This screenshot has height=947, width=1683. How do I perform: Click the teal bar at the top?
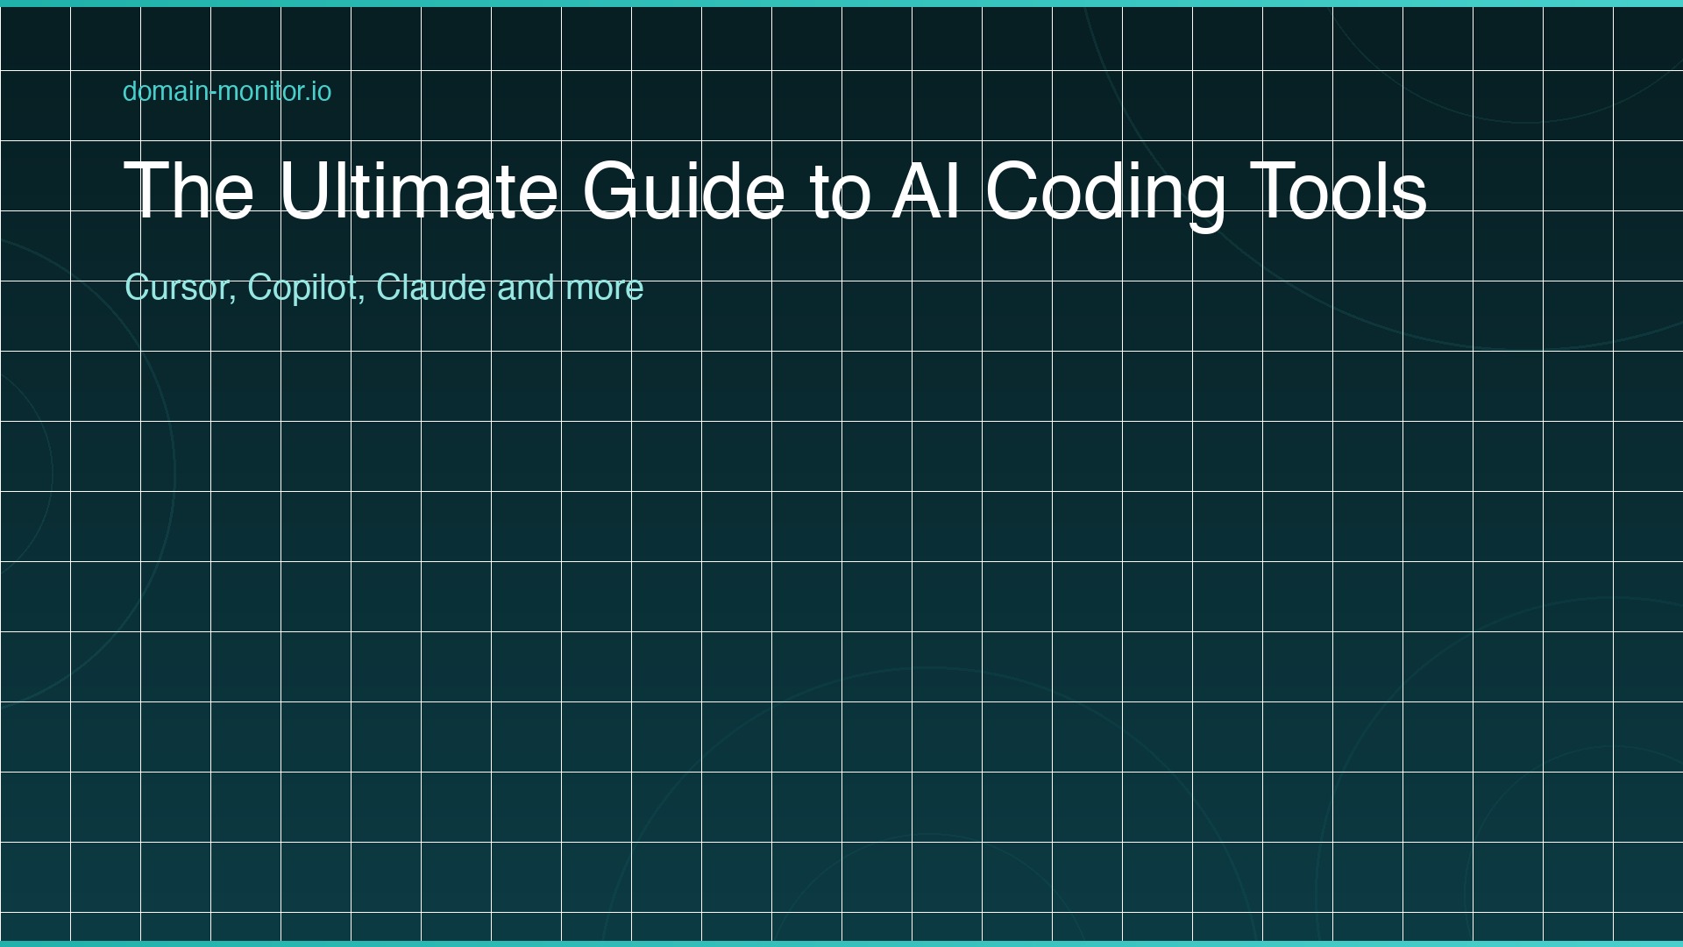[x=841, y=5]
